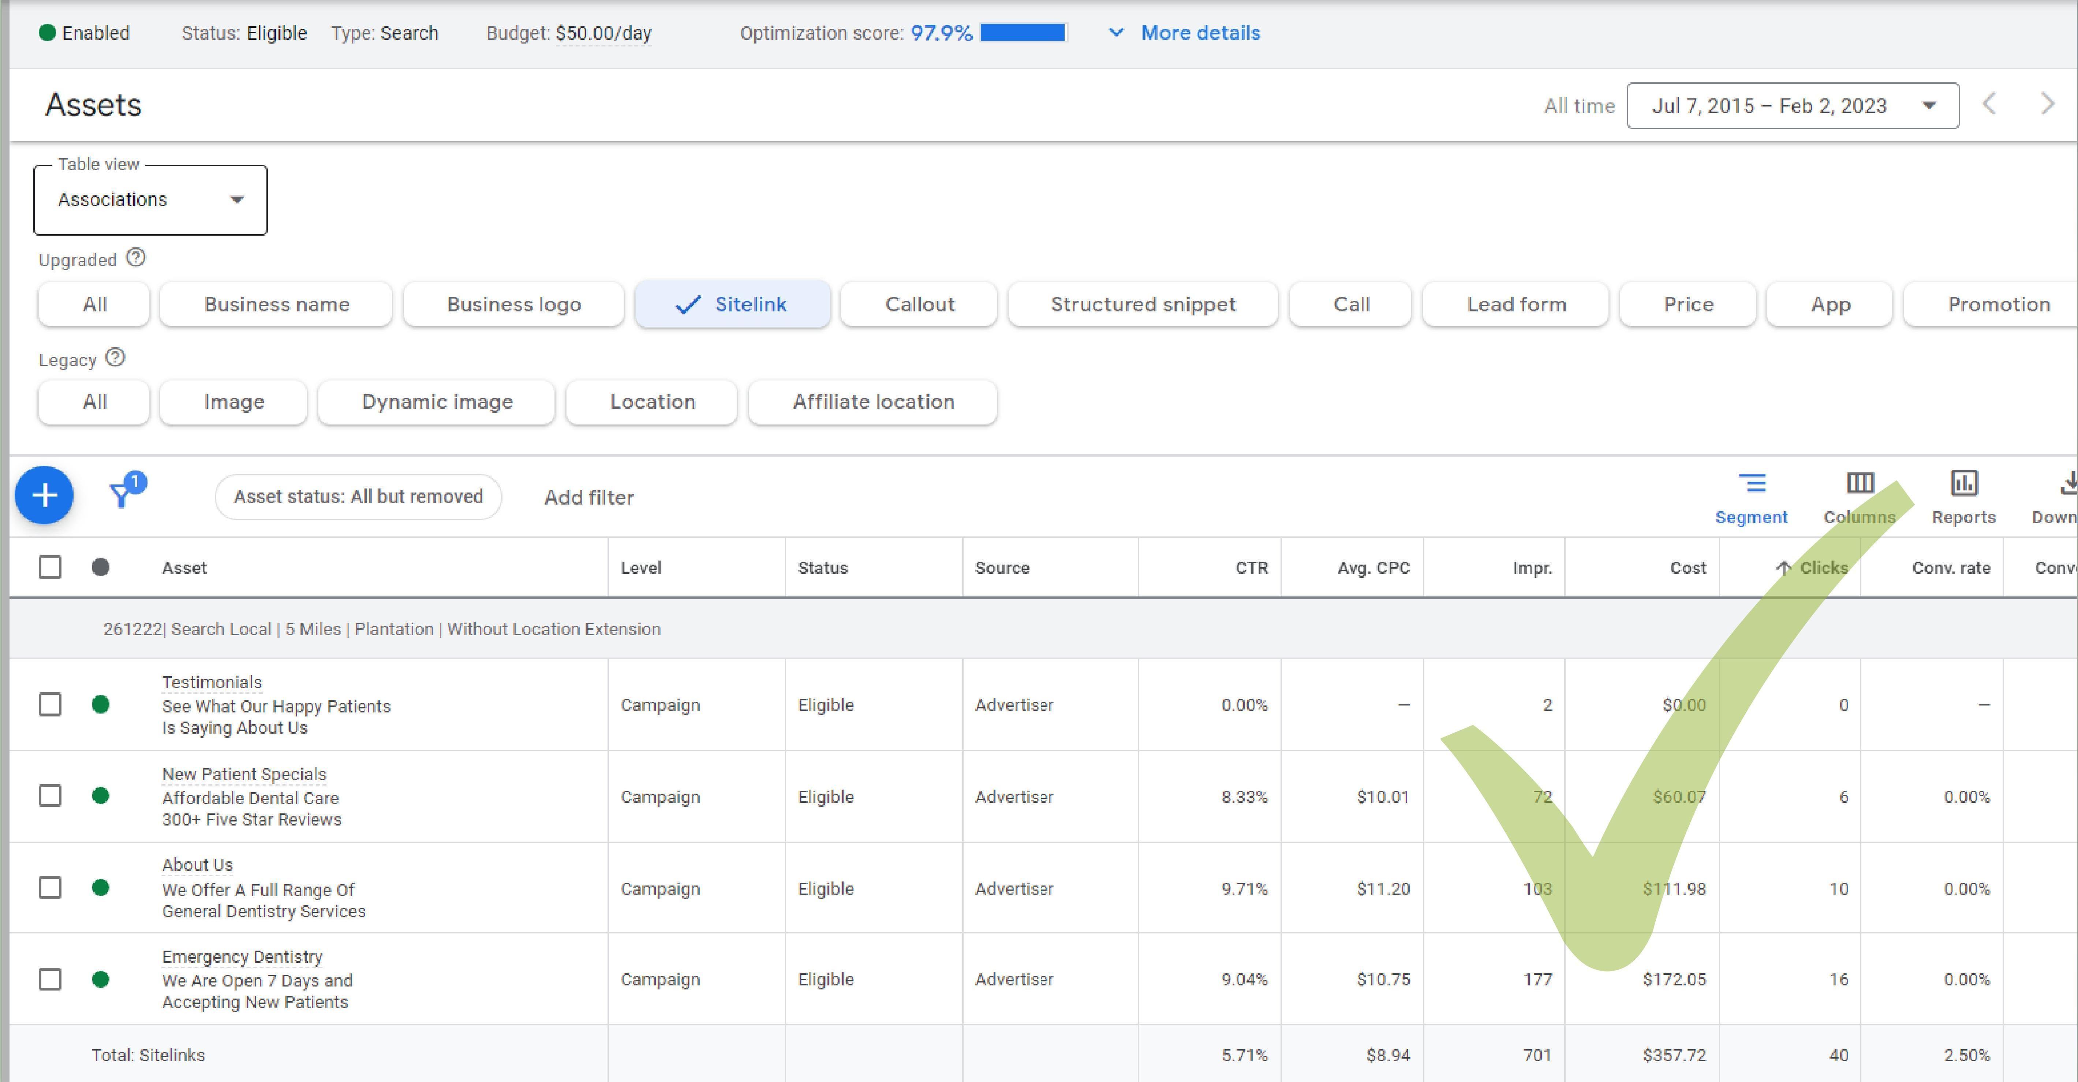Switch to the Callout asset tab

pos(919,305)
